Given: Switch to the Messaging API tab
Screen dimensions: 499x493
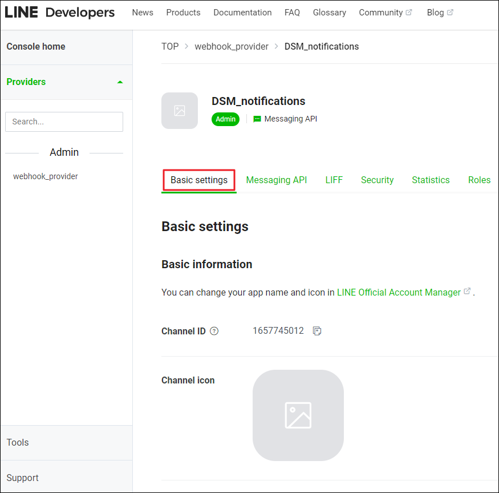Looking at the screenshot, I should [276, 180].
